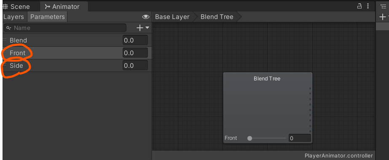Click the Side row reorder handle
This screenshot has width=389, height=160.
click(x=5, y=65)
